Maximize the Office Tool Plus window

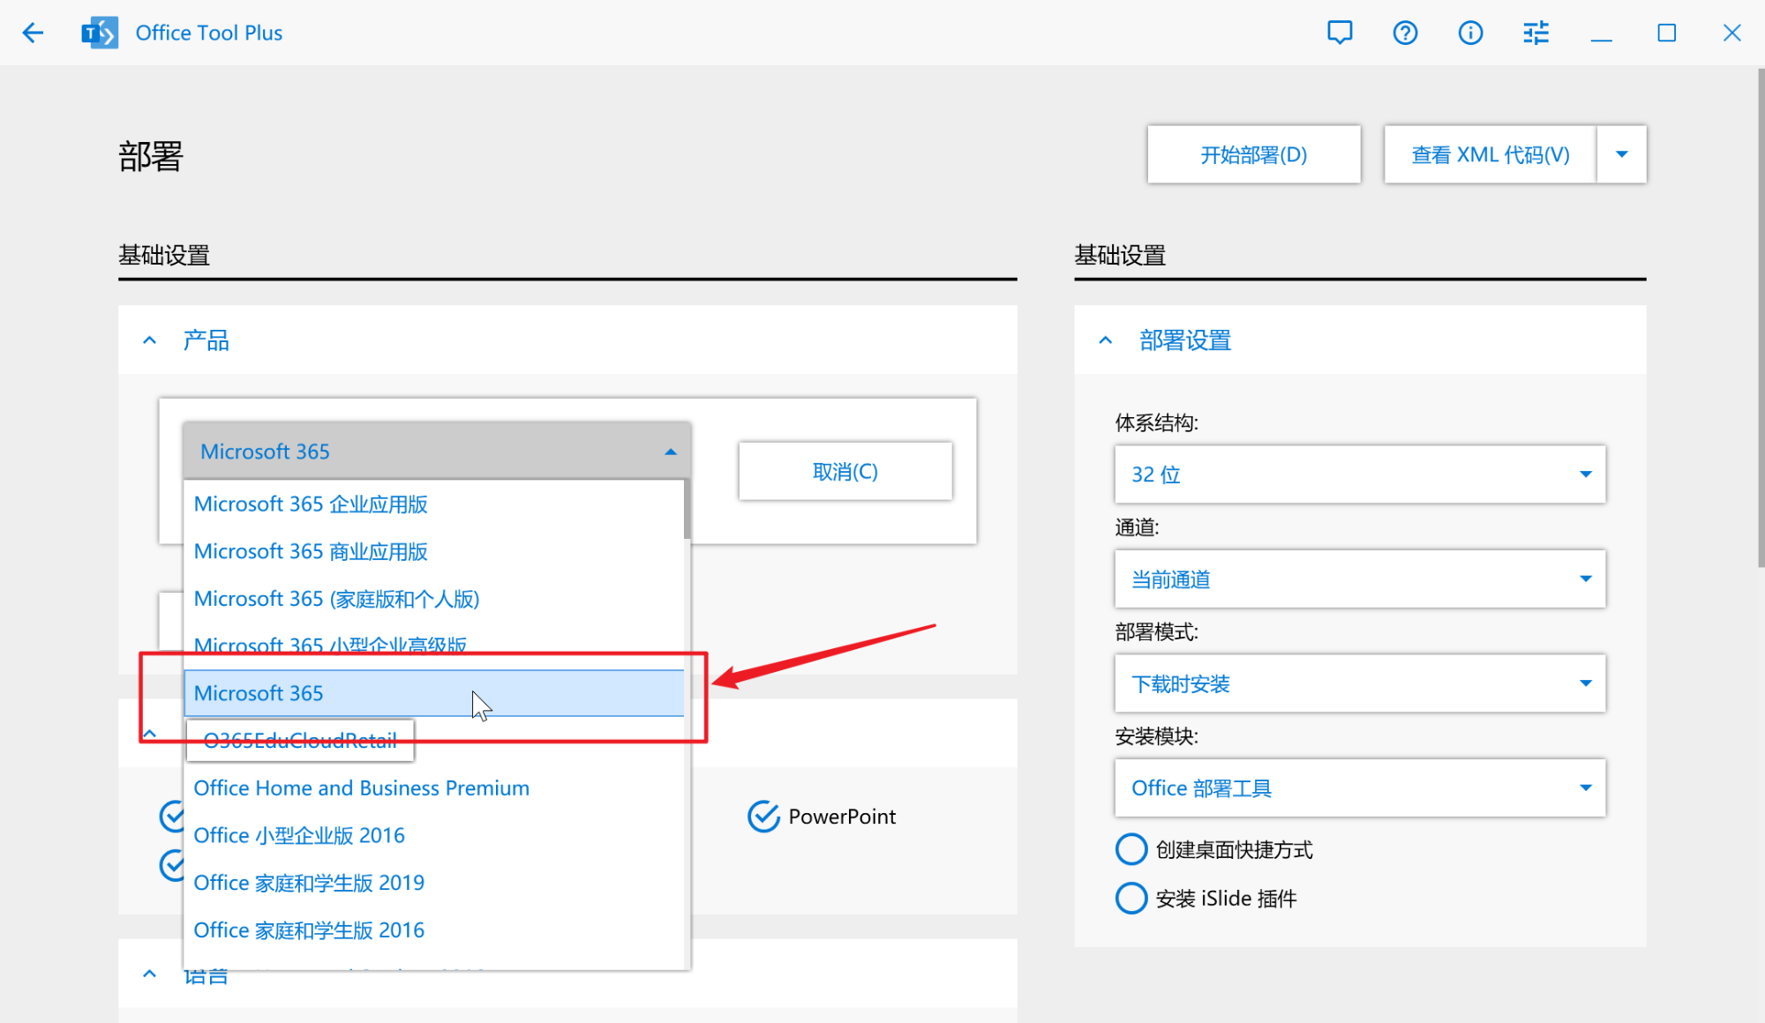pyautogui.click(x=1666, y=34)
